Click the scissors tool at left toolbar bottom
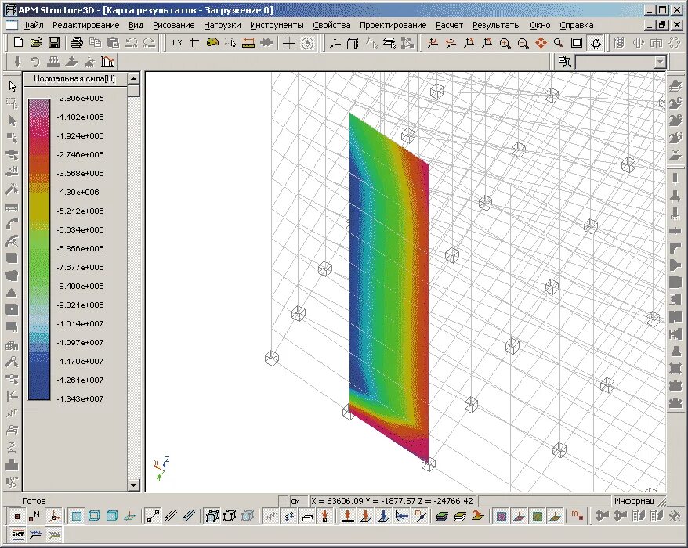This screenshot has width=688, height=548. (x=12, y=482)
